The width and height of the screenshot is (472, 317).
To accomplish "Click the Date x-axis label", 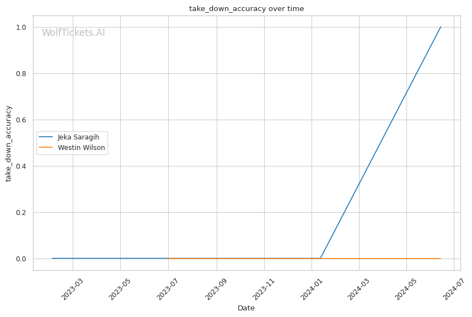I will [x=246, y=308].
